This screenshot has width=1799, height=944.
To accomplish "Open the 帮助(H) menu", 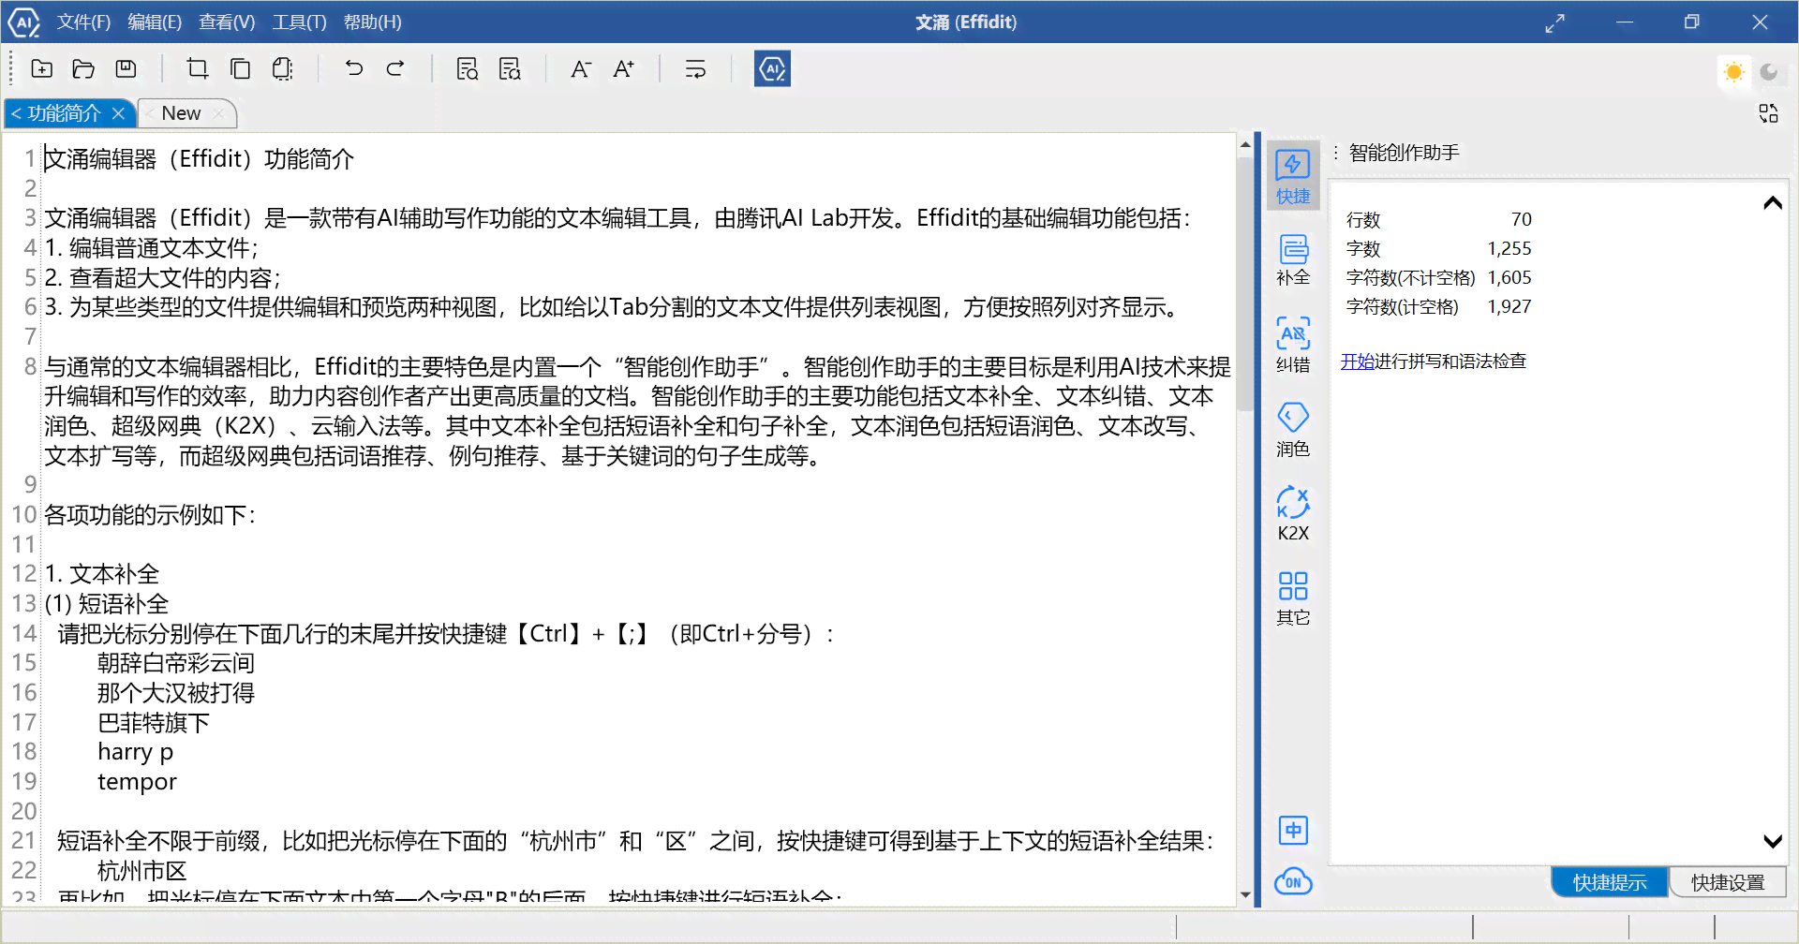I will [x=372, y=22].
